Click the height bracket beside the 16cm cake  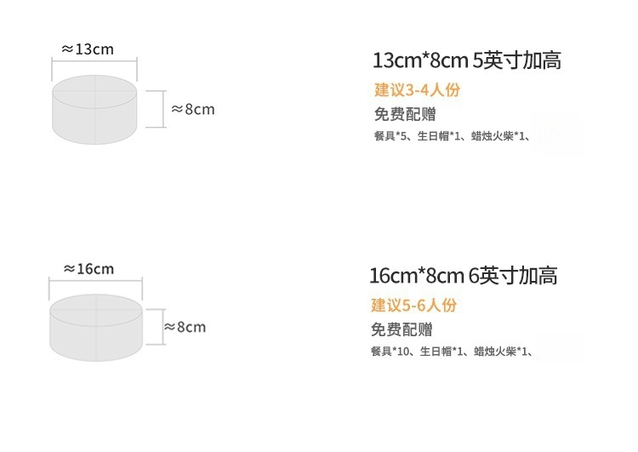(x=156, y=328)
